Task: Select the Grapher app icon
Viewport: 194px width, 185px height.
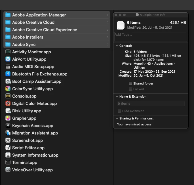Action: tap(8, 118)
